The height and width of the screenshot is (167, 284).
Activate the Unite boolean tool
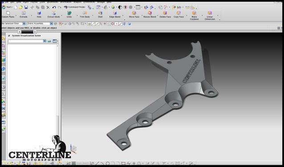click(x=69, y=15)
